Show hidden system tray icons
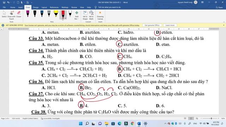 pyautogui.click(x=165, y=123)
